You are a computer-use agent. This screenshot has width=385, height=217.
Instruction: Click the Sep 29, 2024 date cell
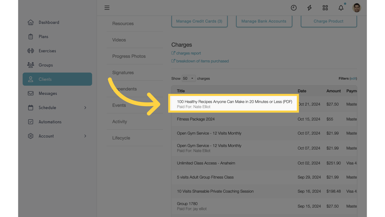tap(309, 177)
